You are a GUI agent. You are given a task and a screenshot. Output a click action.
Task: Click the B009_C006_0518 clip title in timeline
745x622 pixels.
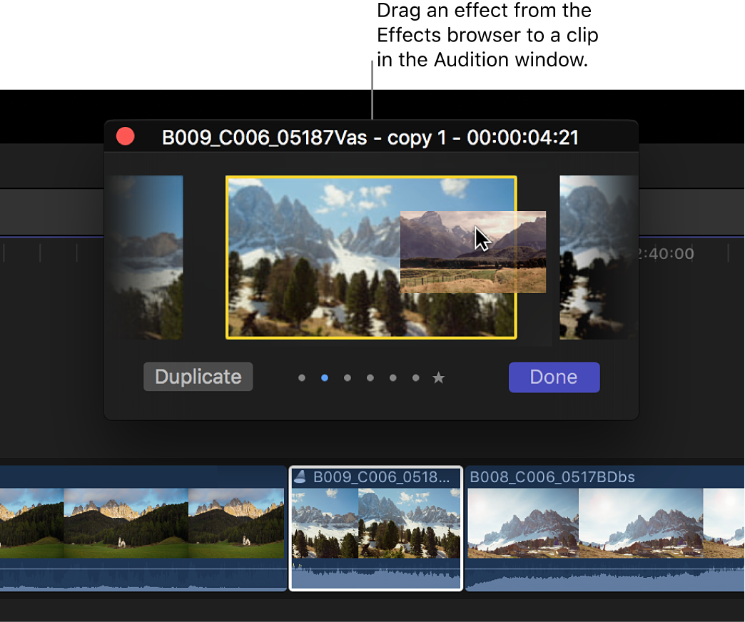[381, 477]
